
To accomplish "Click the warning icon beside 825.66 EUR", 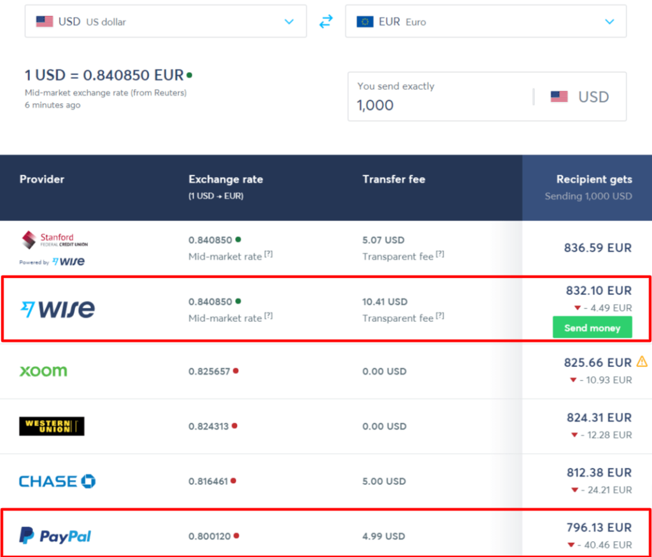I will coord(642,361).
